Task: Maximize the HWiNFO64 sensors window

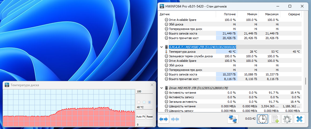Action: pyautogui.click(x=290, y=6)
